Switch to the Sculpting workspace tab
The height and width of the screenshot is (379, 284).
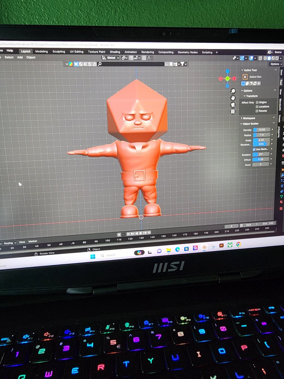tap(59, 51)
